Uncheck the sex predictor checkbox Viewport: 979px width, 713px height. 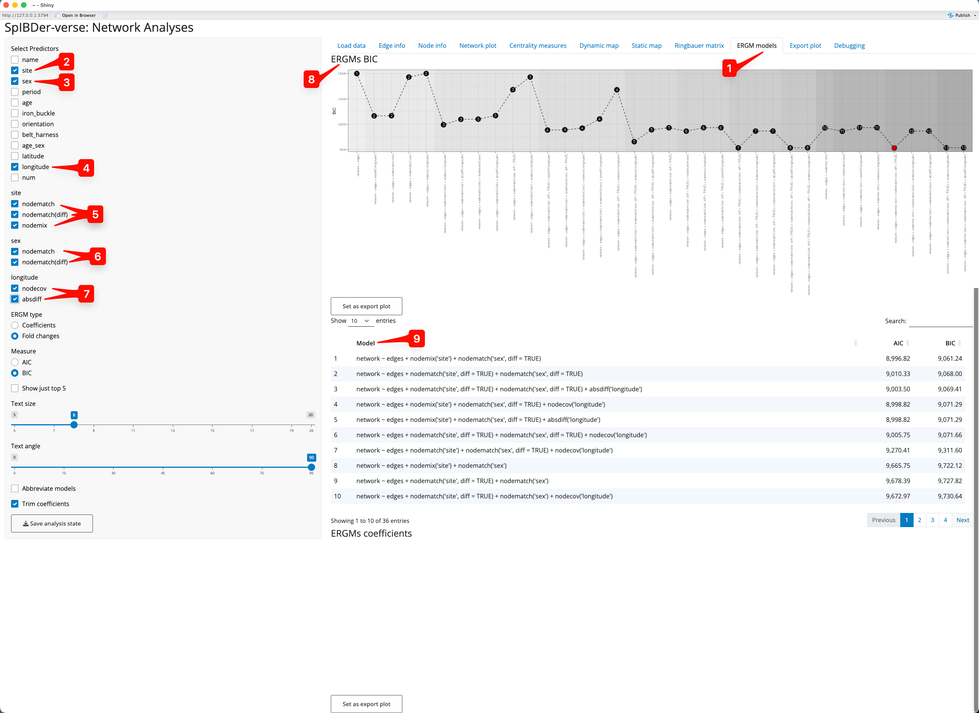[x=15, y=81]
